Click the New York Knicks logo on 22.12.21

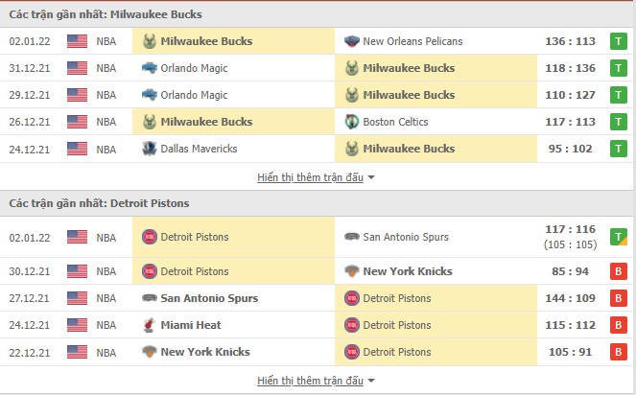tap(150, 352)
